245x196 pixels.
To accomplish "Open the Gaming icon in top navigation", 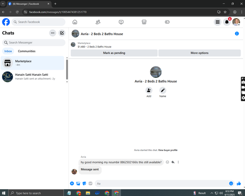I will 167,22.
